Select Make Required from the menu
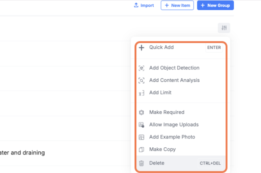Viewport: 261px width, 173px height. (181, 112)
